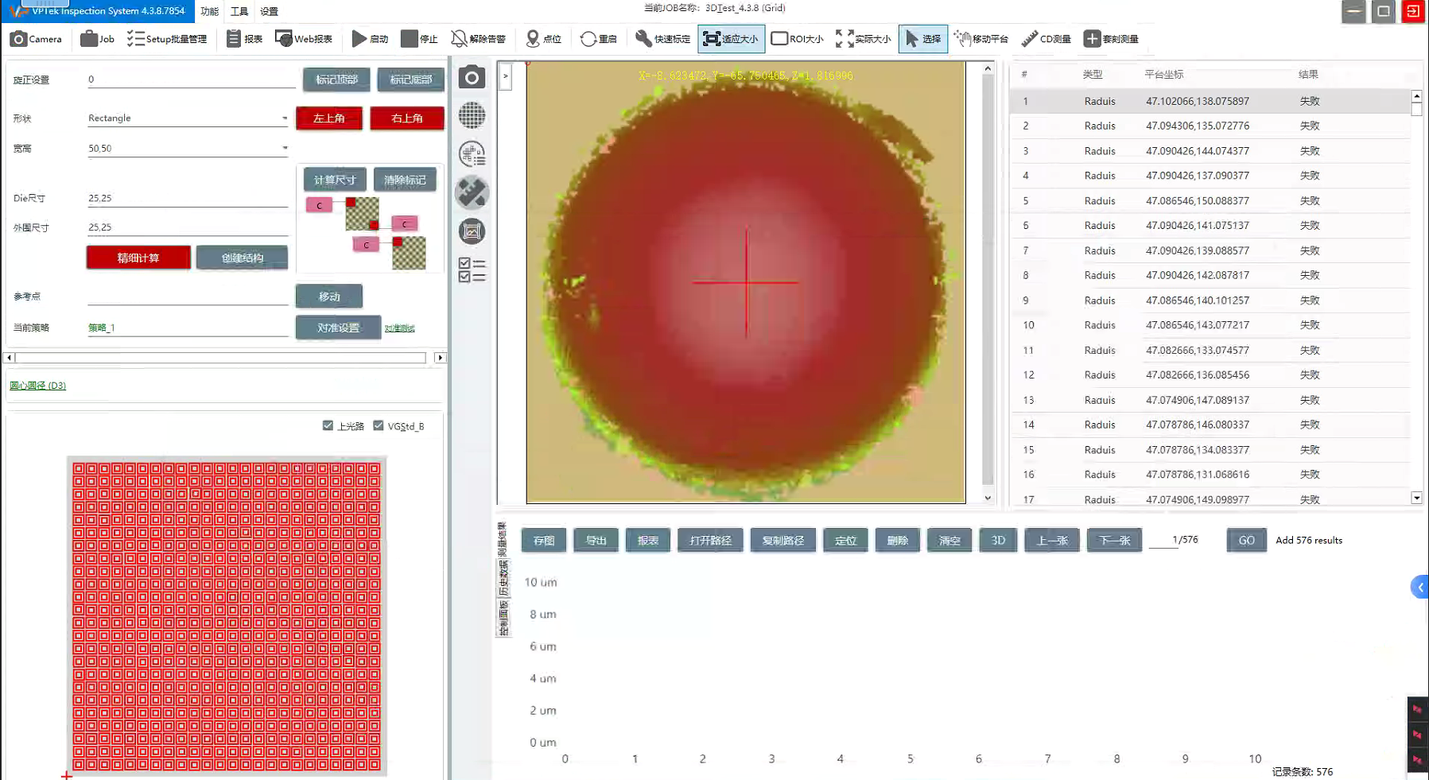The width and height of the screenshot is (1429, 780).
Task: Open the 设置 menu
Action: [269, 11]
